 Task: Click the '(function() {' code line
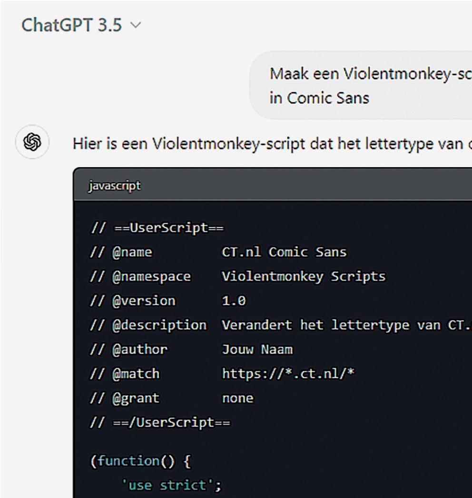tap(140, 461)
